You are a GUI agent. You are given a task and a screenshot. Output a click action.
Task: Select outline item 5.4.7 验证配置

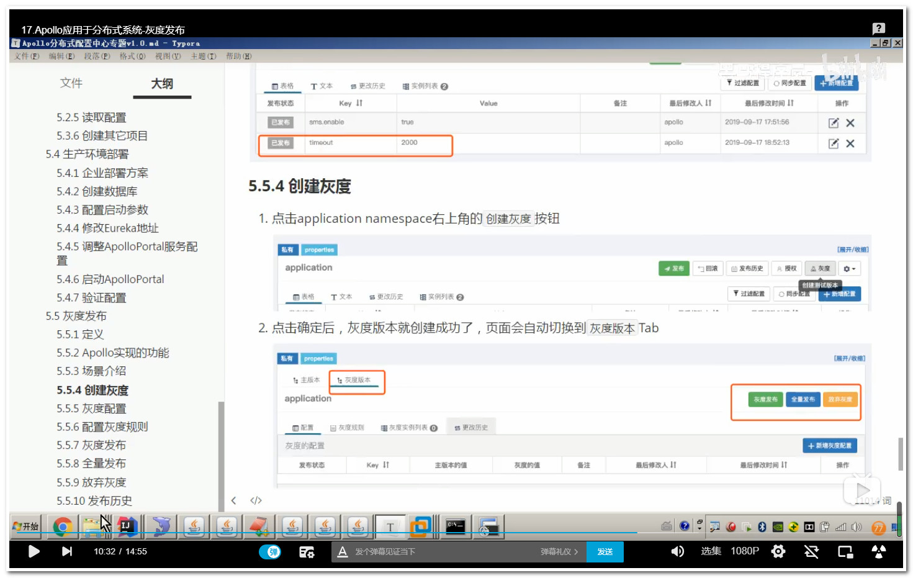(x=91, y=298)
